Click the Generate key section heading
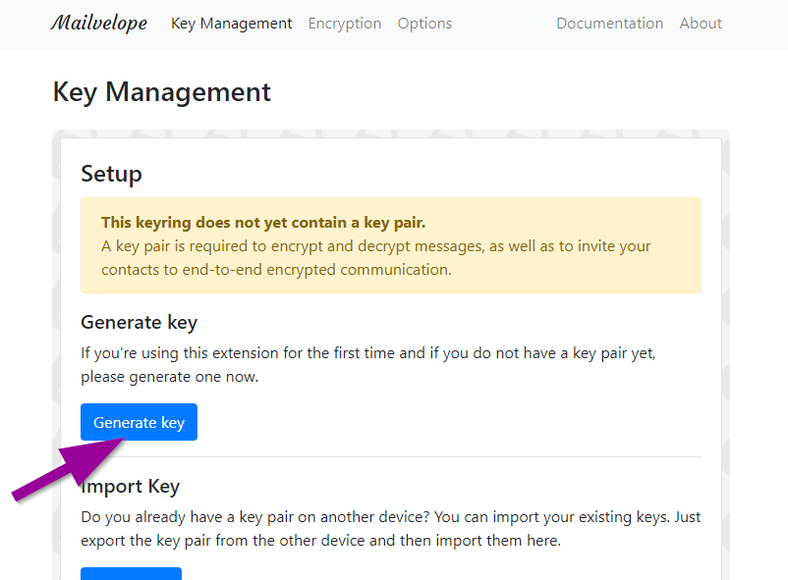Image resolution: width=788 pixels, height=580 pixels. click(139, 322)
